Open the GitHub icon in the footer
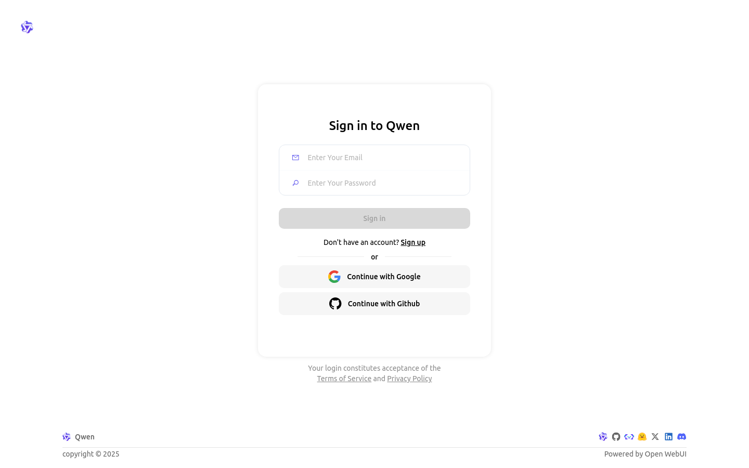 pyautogui.click(x=616, y=437)
